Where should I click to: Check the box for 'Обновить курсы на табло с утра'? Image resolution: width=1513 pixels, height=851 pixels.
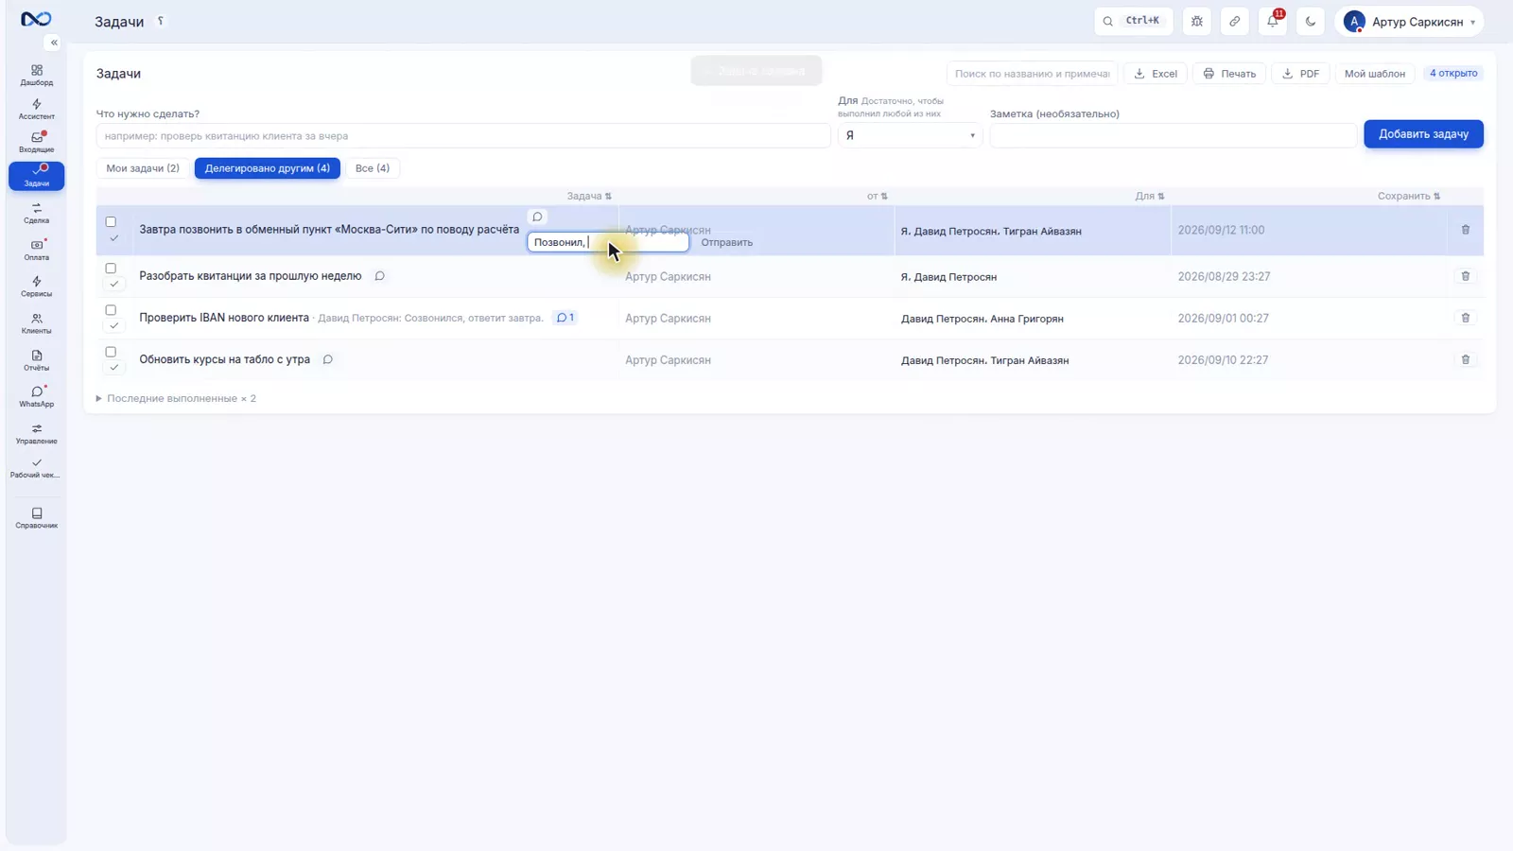[x=111, y=352]
